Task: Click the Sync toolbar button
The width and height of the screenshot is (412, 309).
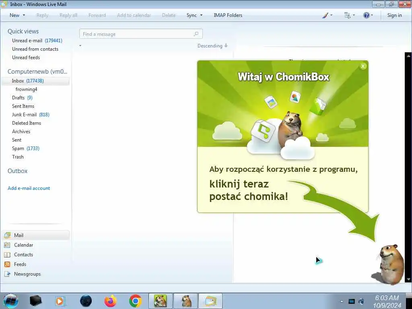Action: coord(192,15)
